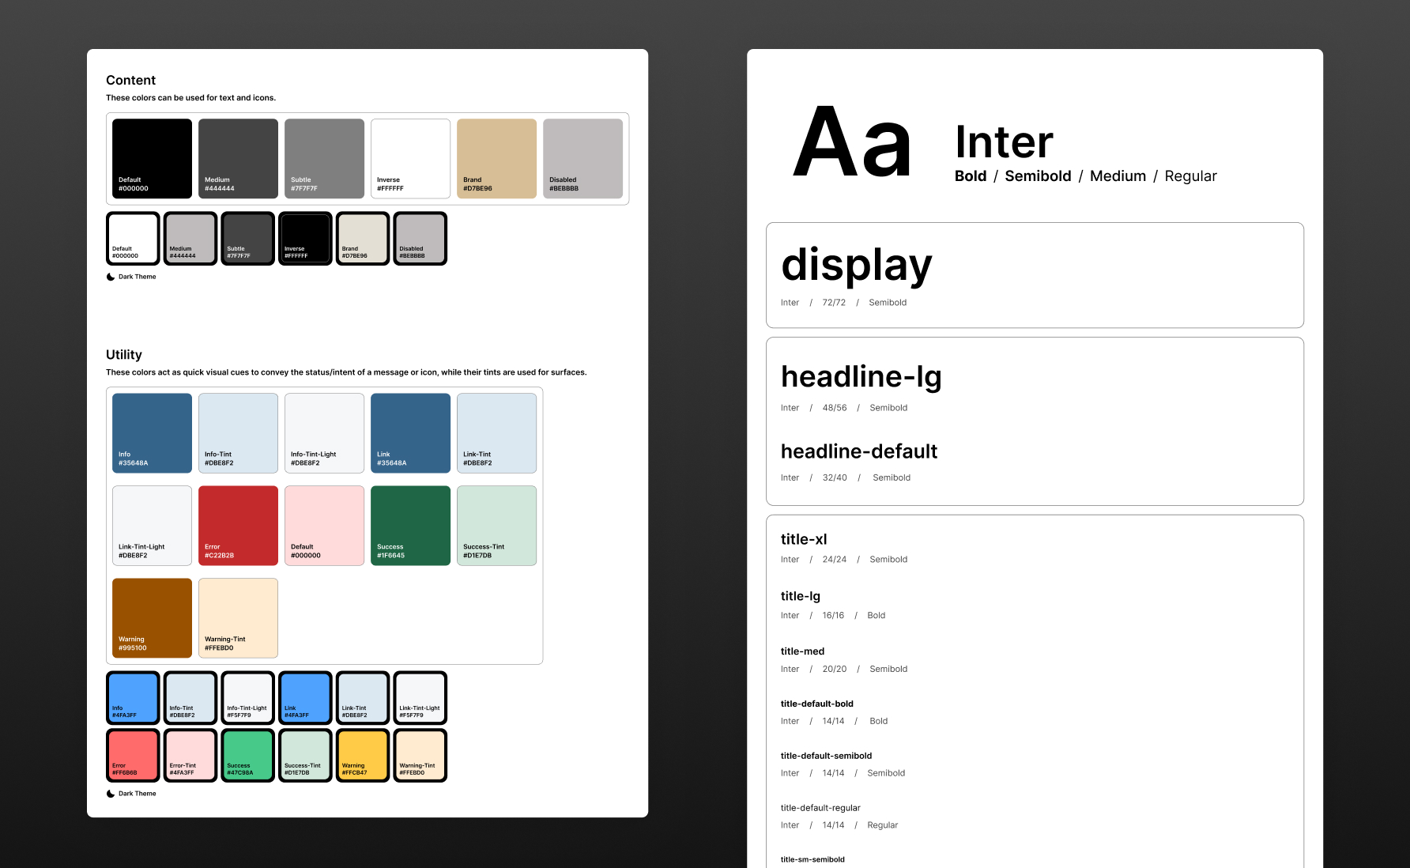Image resolution: width=1410 pixels, height=868 pixels.
Task: Click the title-med style name
Action: click(802, 651)
